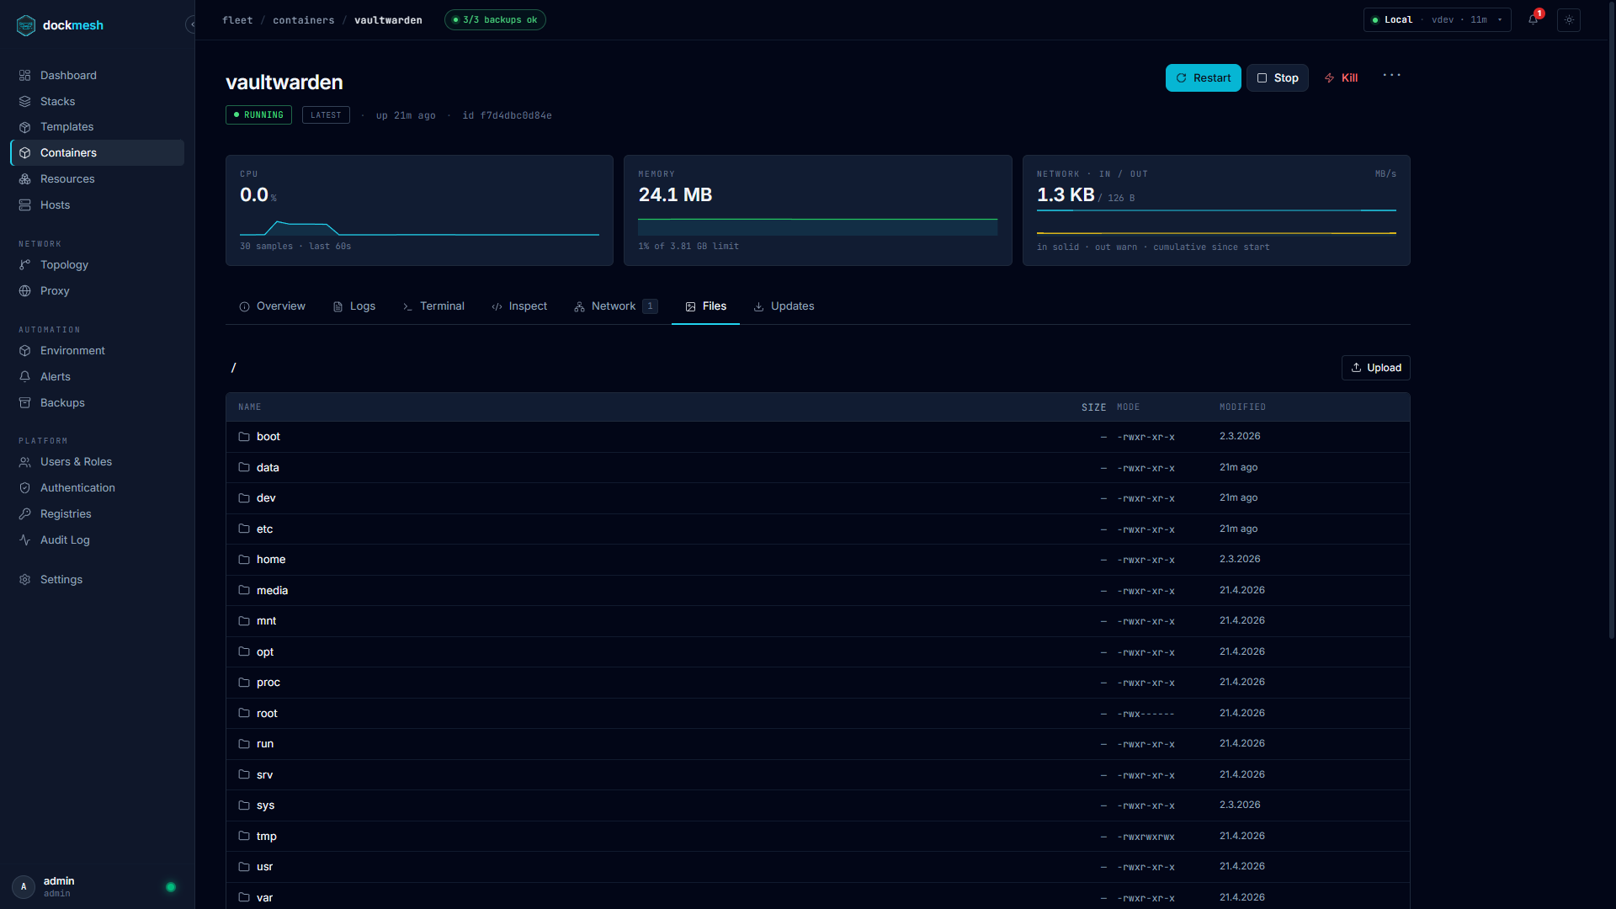Click the RUNNING status badge

pyautogui.click(x=258, y=114)
